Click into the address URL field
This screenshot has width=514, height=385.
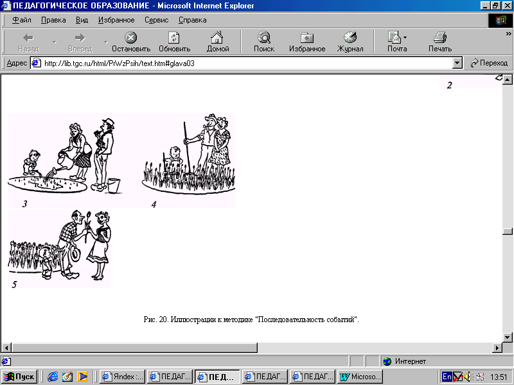tap(246, 63)
